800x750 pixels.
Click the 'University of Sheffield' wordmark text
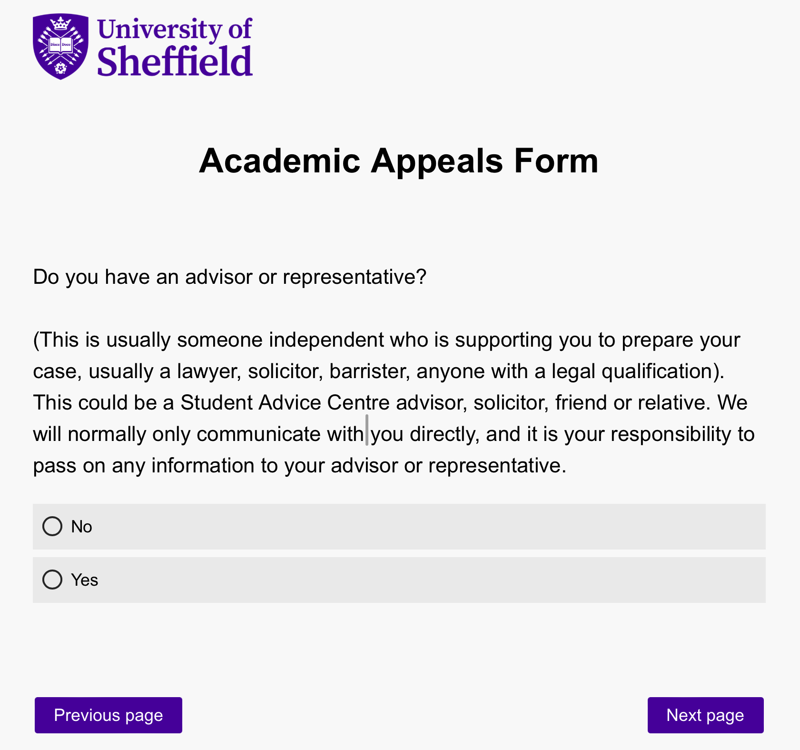coord(174,45)
